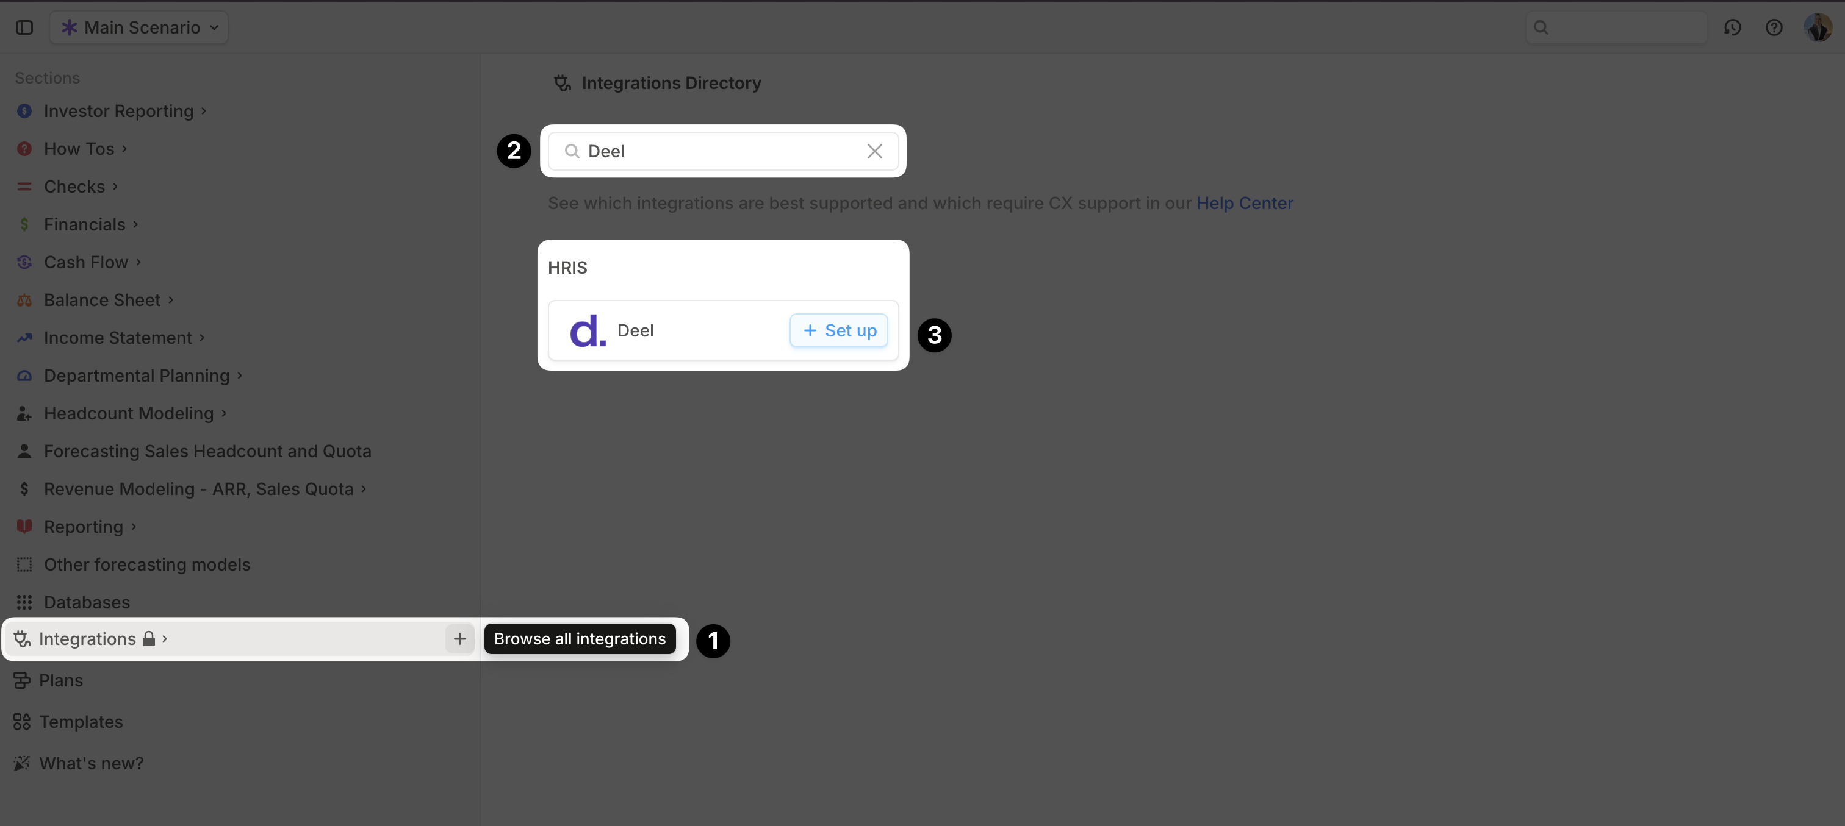1845x826 pixels.
Task: Open the version history icon
Action: point(1732,27)
